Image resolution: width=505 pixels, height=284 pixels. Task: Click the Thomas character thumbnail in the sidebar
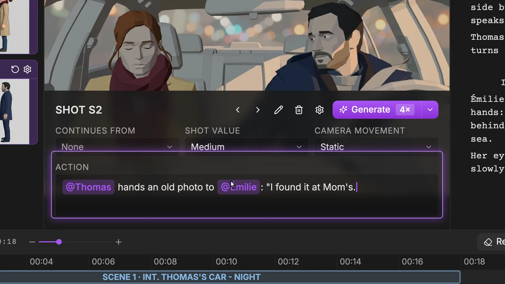[15, 111]
